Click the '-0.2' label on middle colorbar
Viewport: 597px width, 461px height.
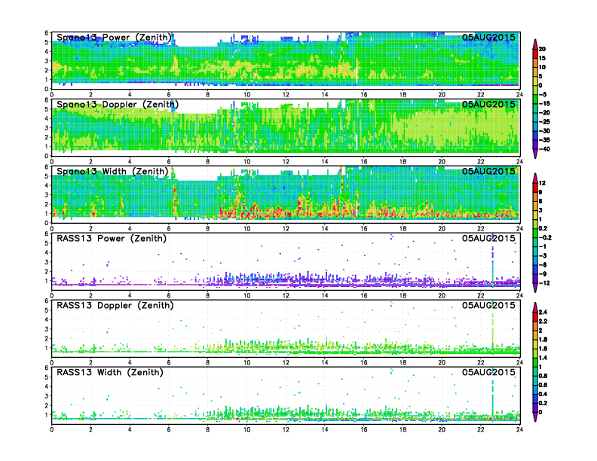[x=545, y=238]
